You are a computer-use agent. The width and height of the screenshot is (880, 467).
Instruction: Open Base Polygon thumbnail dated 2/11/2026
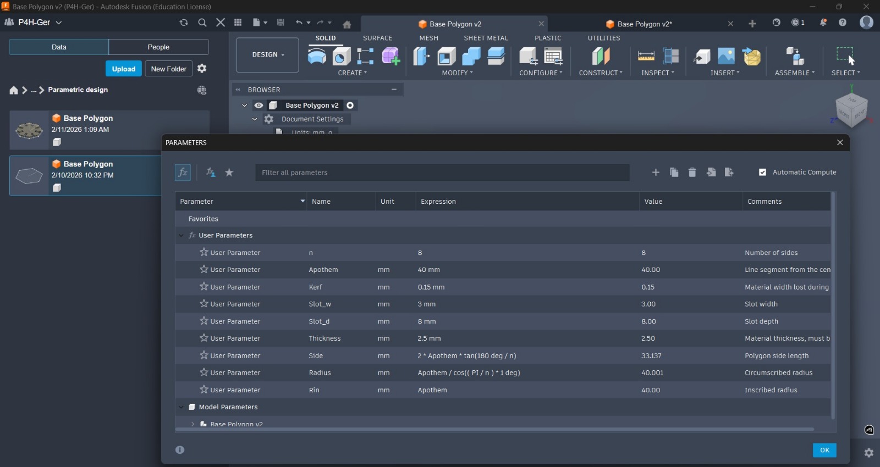tap(29, 130)
